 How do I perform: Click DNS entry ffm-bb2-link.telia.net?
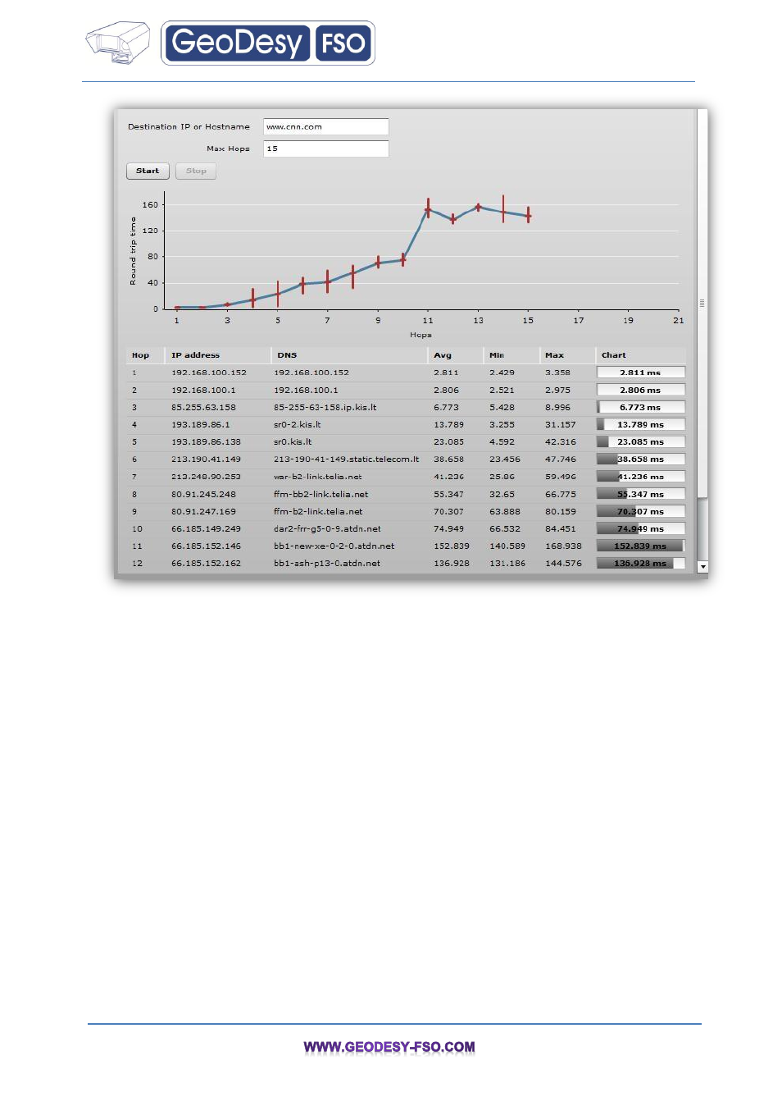321,495
